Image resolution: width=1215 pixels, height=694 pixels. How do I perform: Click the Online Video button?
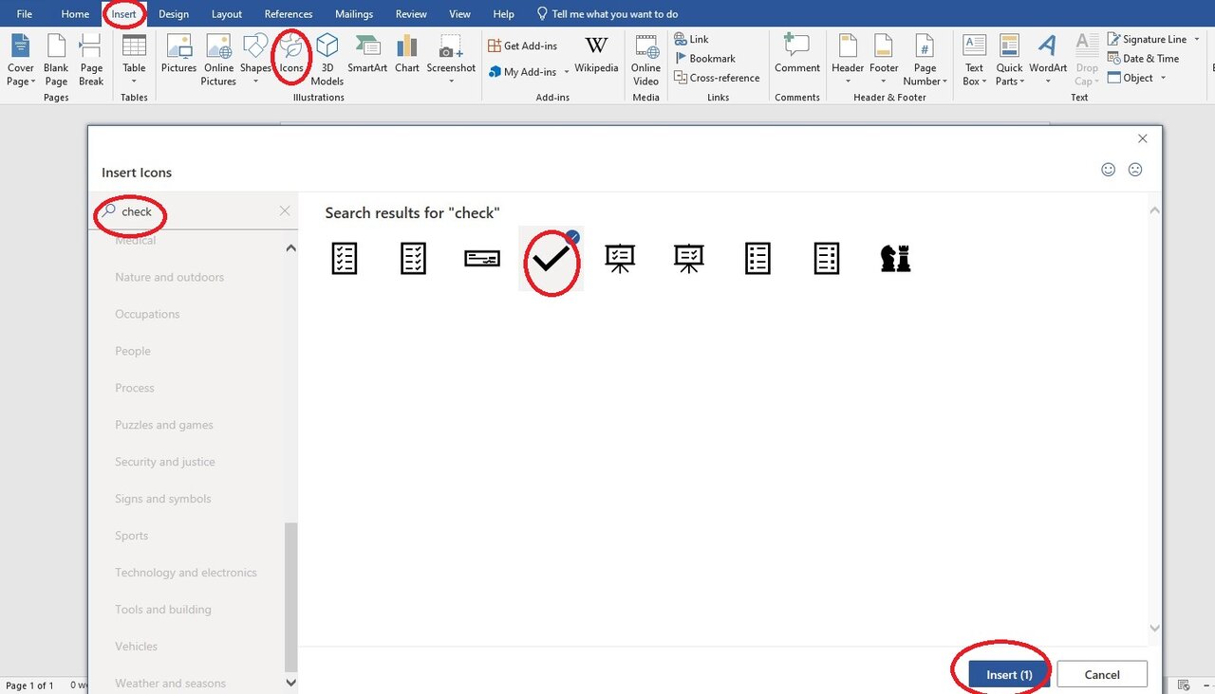coord(645,57)
